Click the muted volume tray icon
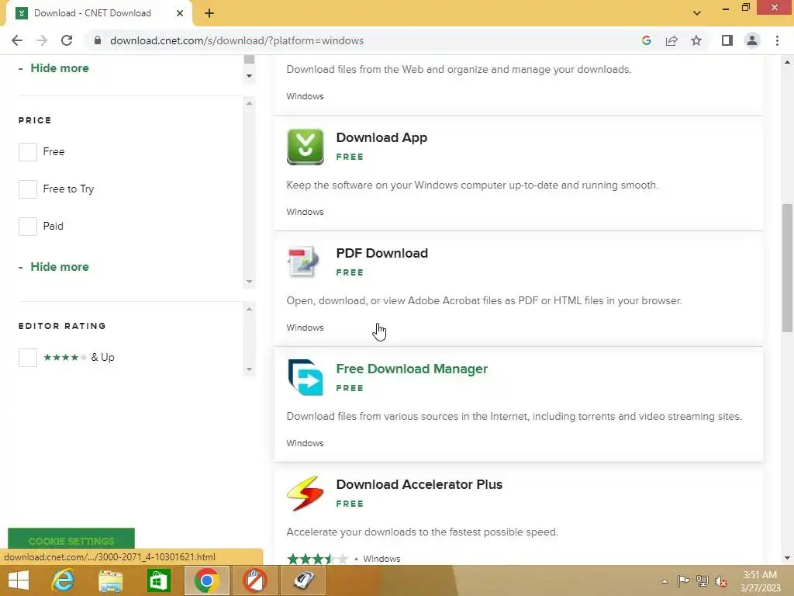 pos(721,581)
